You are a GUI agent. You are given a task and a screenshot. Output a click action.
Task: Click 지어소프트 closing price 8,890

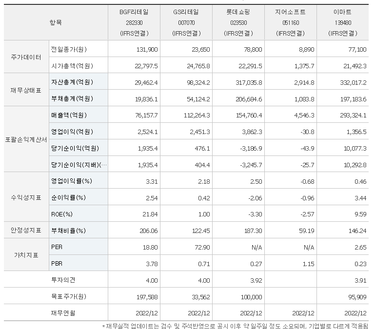pyautogui.click(x=307, y=50)
